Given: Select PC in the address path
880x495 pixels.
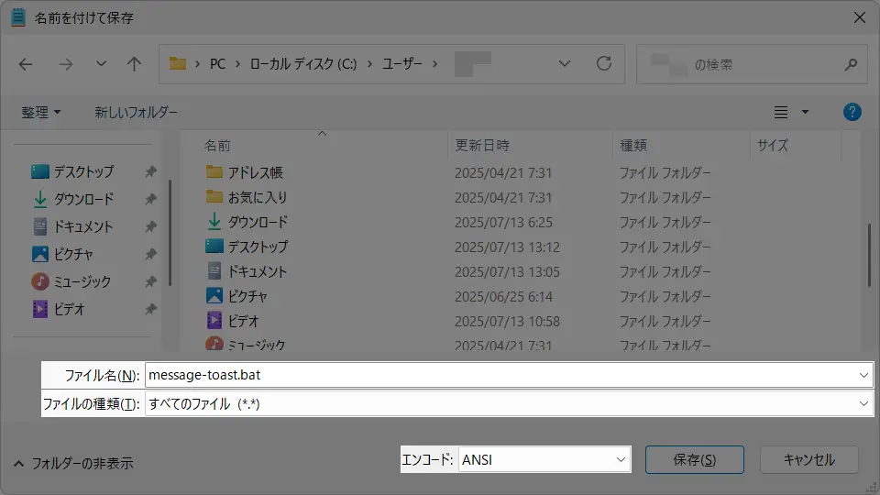Looking at the screenshot, I should pos(218,64).
